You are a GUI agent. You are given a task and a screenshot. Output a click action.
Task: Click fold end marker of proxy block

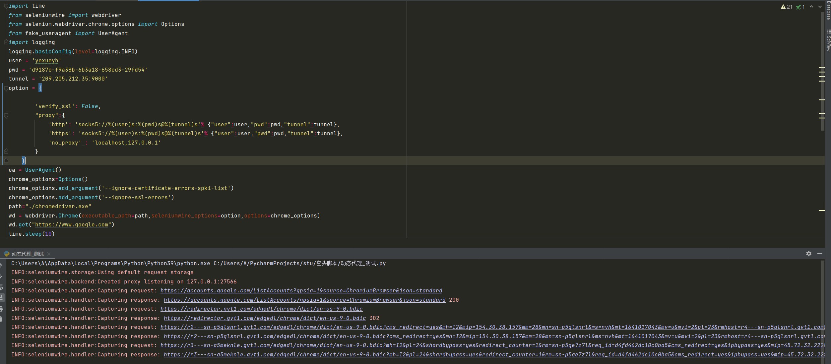(6, 152)
